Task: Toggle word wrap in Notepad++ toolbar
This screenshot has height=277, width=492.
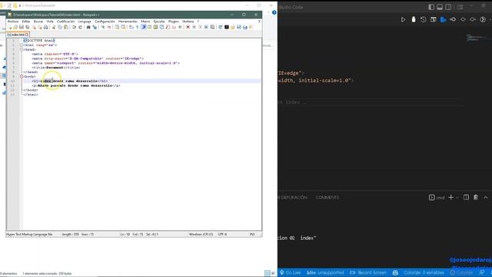Action: coord(131,27)
